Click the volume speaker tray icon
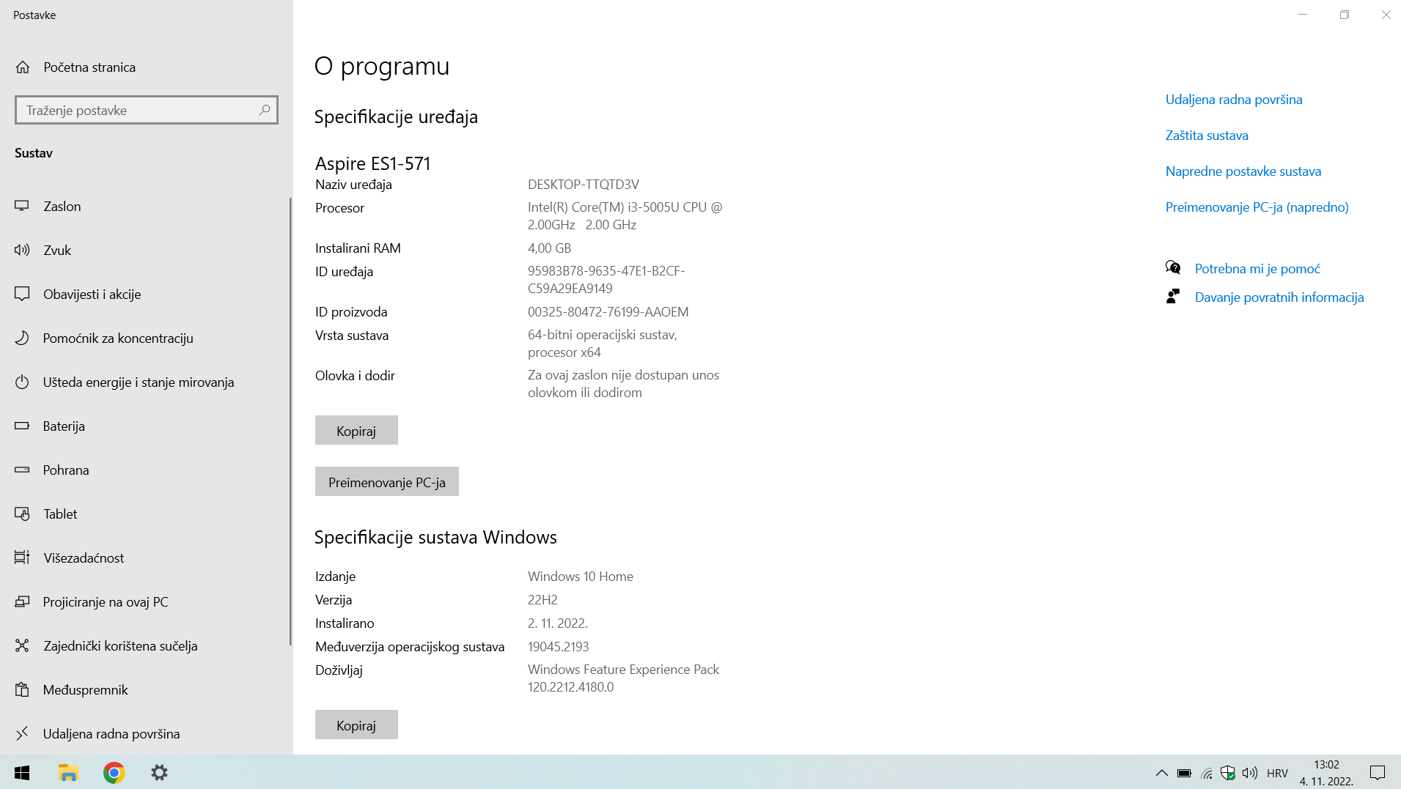Screen dimensions: 1401x789 click(x=1250, y=773)
